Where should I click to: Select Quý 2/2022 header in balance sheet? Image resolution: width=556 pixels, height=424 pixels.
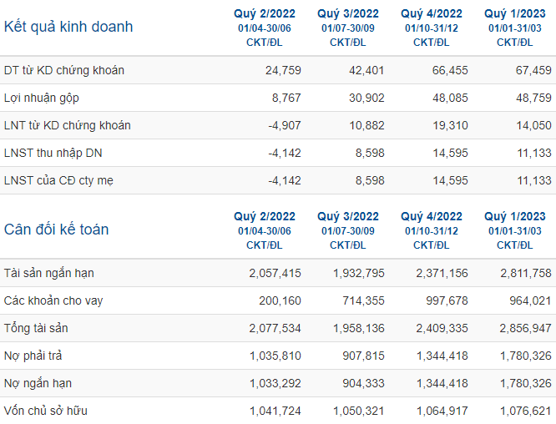tap(265, 217)
